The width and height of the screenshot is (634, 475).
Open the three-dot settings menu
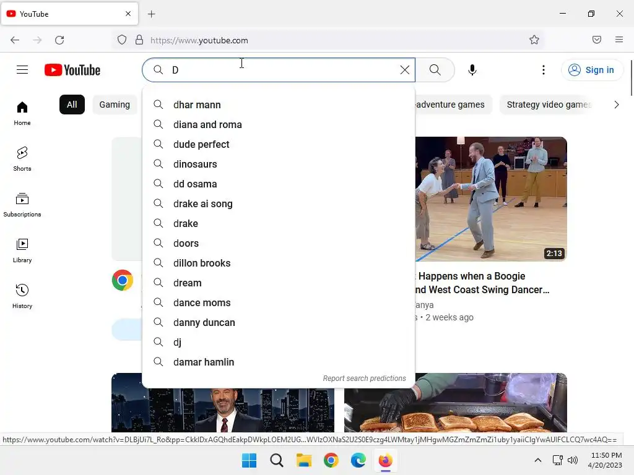[x=544, y=70]
